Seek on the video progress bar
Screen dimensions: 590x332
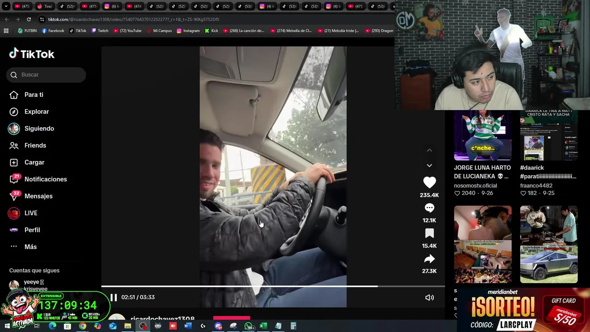[273, 286]
